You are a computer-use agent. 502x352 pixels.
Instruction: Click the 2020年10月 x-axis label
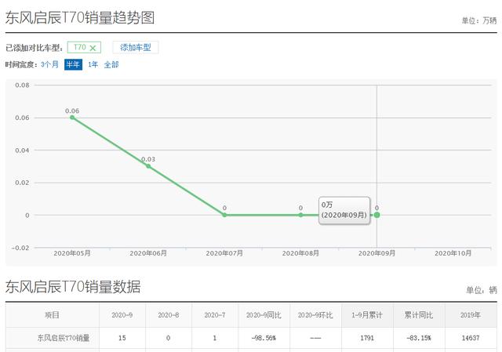click(x=453, y=253)
